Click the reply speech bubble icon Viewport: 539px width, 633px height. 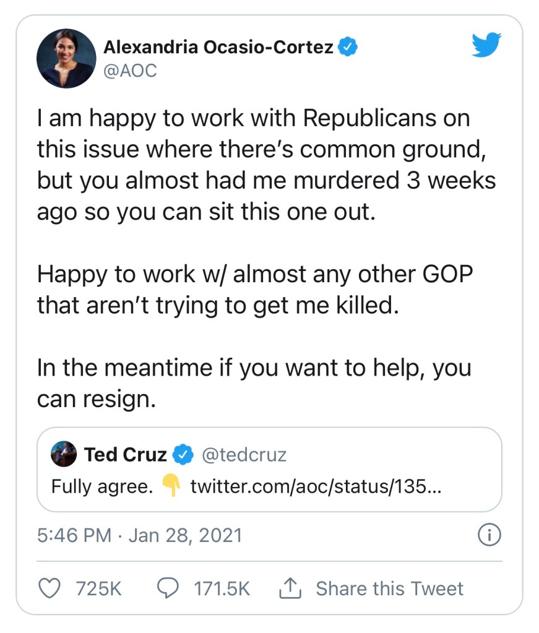coord(167,588)
